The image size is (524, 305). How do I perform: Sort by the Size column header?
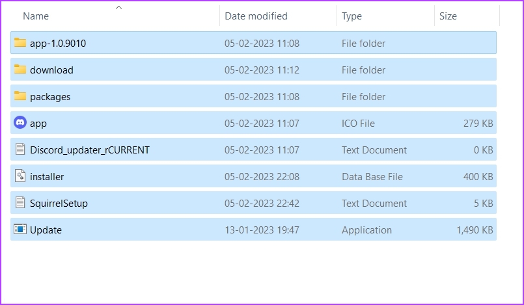point(448,16)
